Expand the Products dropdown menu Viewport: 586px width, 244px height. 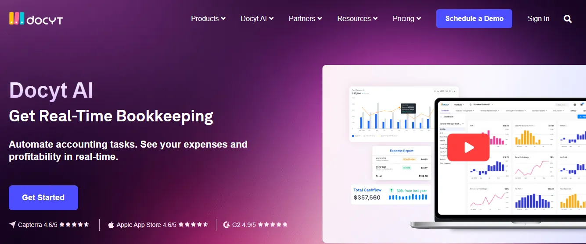tap(209, 18)
